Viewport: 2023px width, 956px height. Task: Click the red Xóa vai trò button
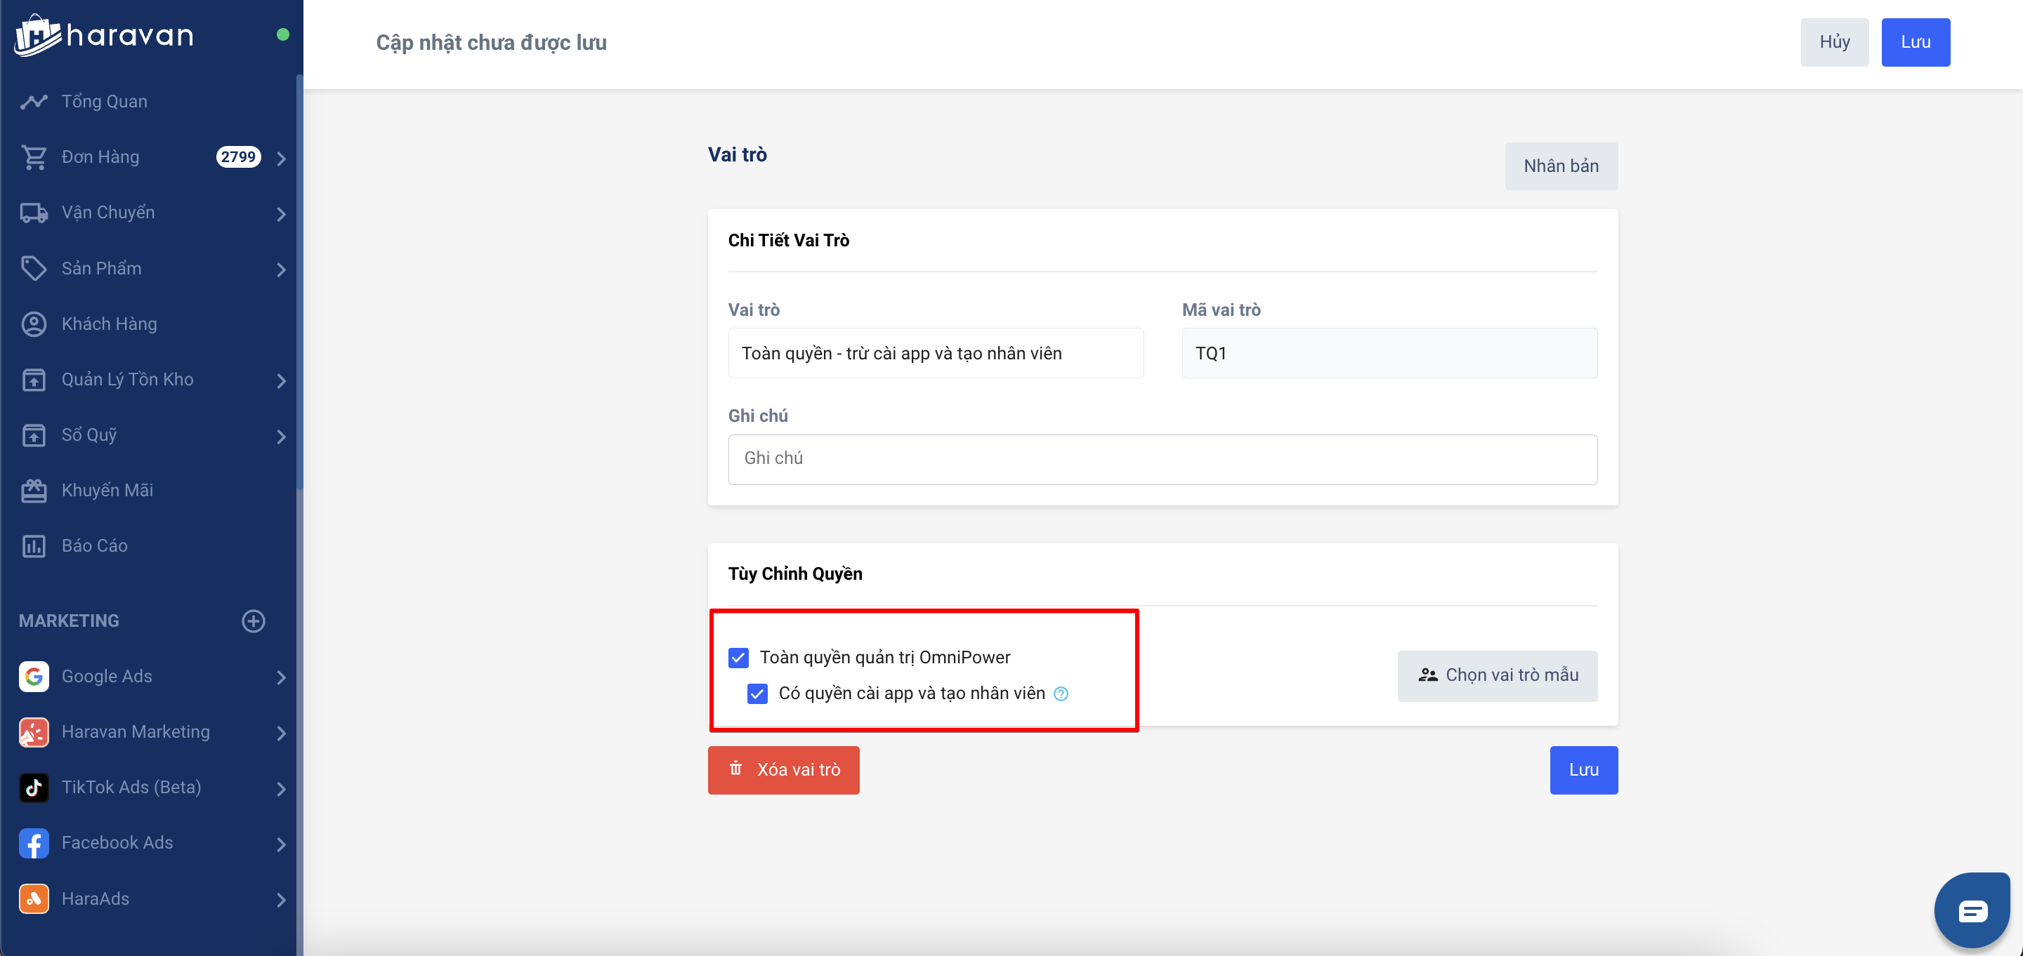click(784, 770)
